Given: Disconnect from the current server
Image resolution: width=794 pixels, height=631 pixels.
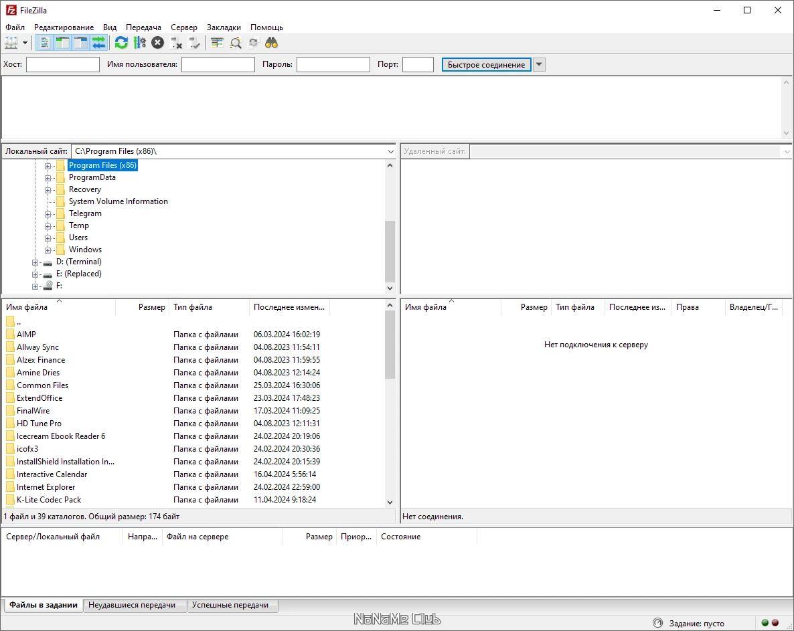Looking at the screenshot, I should (176, 43).
